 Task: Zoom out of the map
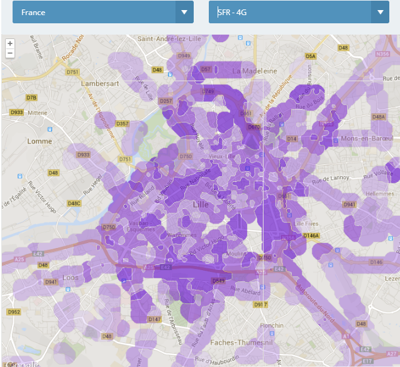(9, 54)
